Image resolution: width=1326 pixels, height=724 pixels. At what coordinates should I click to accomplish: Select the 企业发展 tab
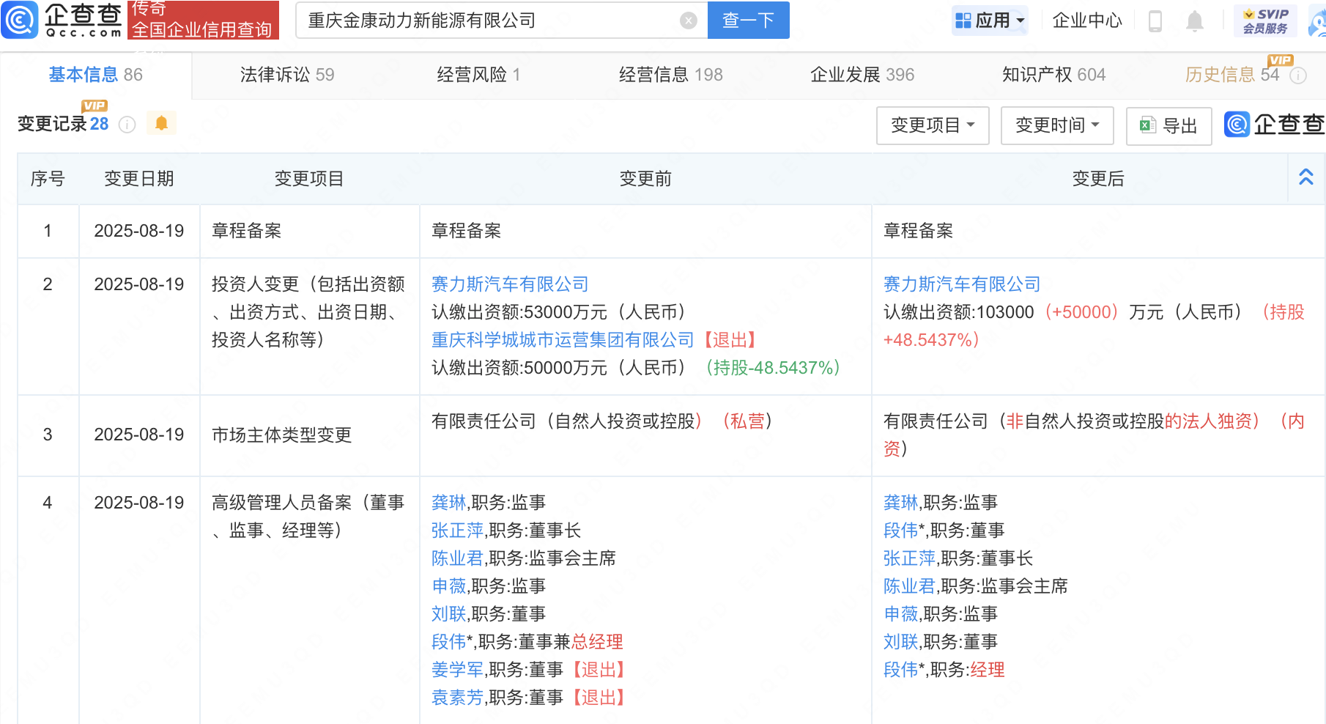(x=862, y=75)
